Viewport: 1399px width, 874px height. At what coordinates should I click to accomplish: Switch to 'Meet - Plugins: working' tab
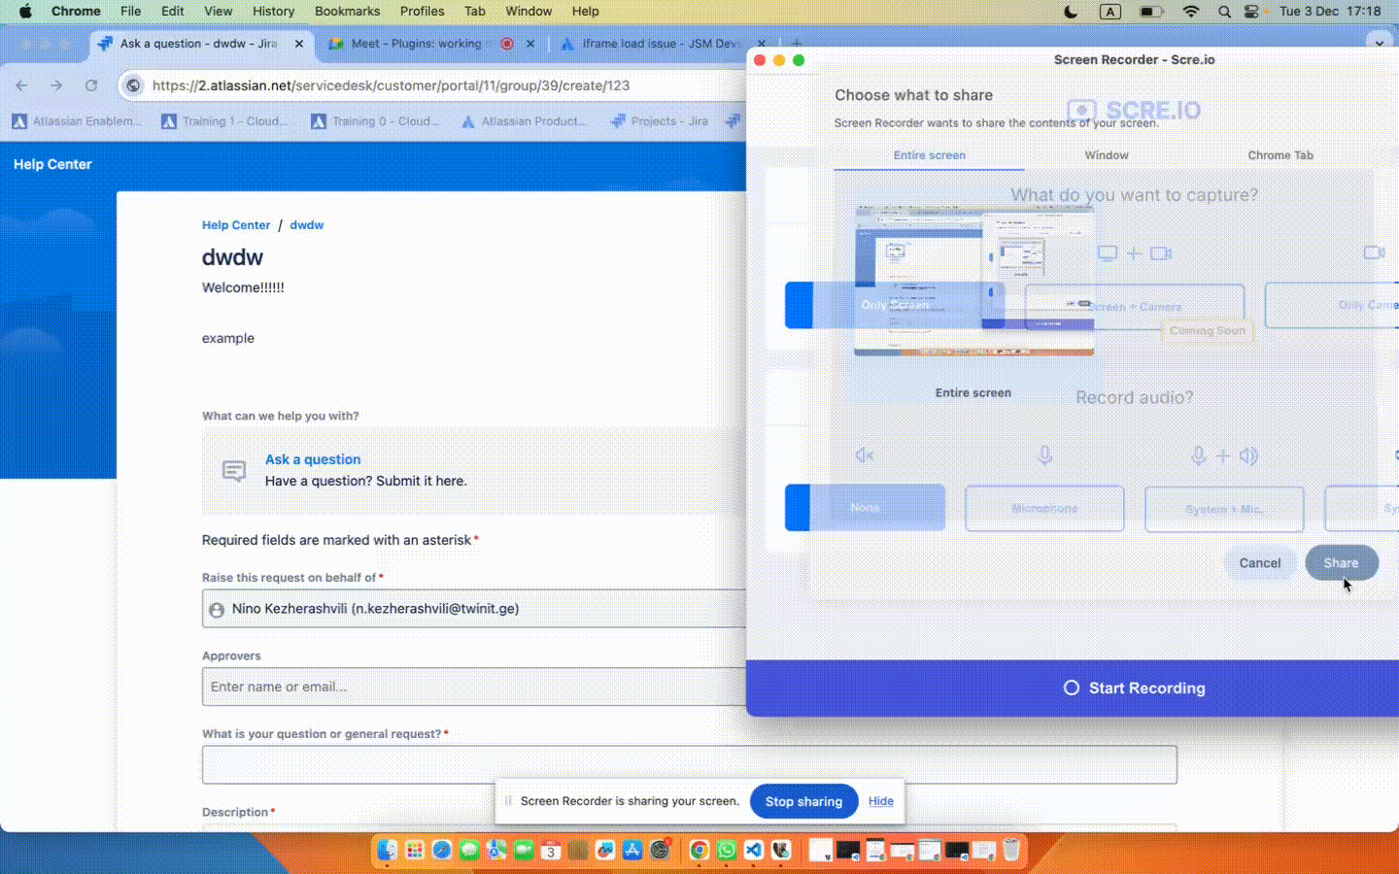click(x=430, y=44)
